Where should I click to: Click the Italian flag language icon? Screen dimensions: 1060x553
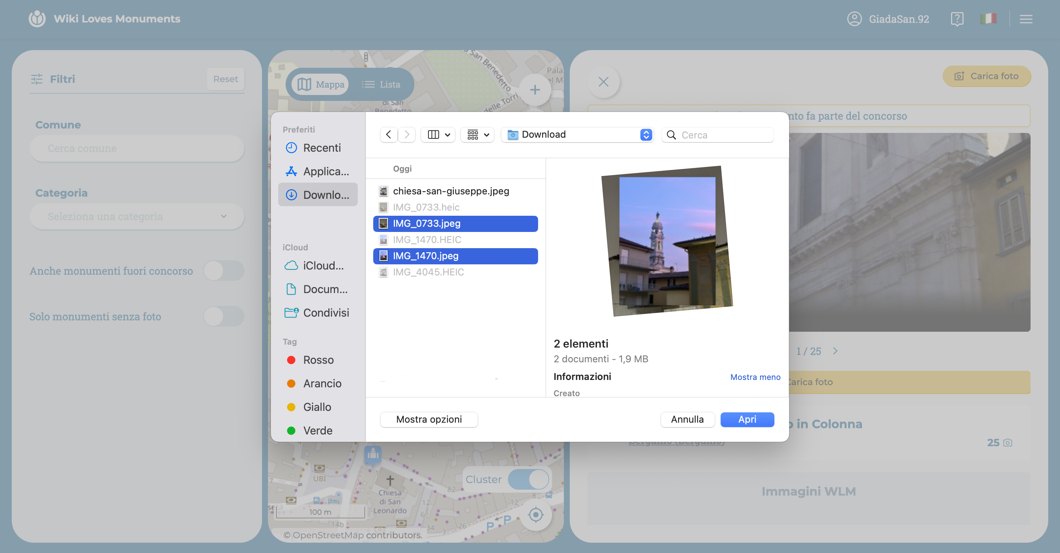coord(988,19)
